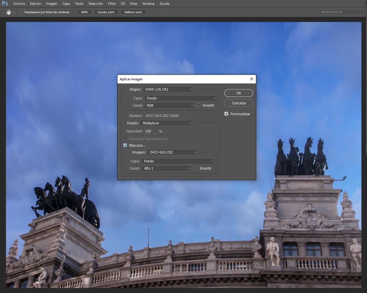This screenshot has width=367, height=293.
Task: Open the Ventana menu
Action: tap(148, 4)
